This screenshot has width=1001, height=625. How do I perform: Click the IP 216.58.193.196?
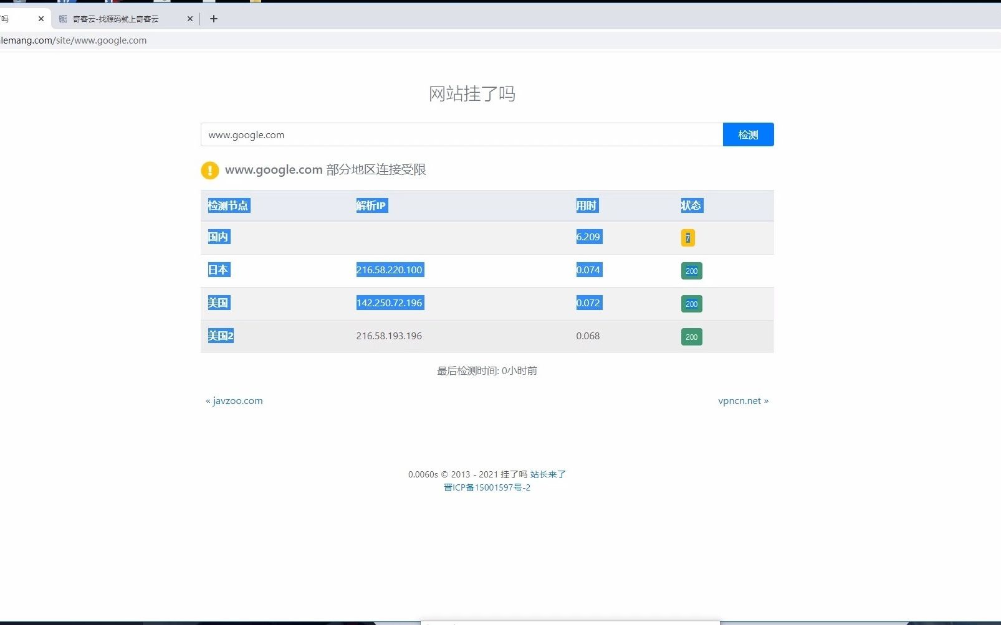[389, 336]
